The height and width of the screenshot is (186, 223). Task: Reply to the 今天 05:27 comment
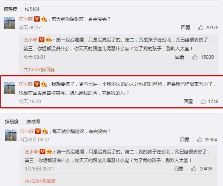tap(186, 28)
